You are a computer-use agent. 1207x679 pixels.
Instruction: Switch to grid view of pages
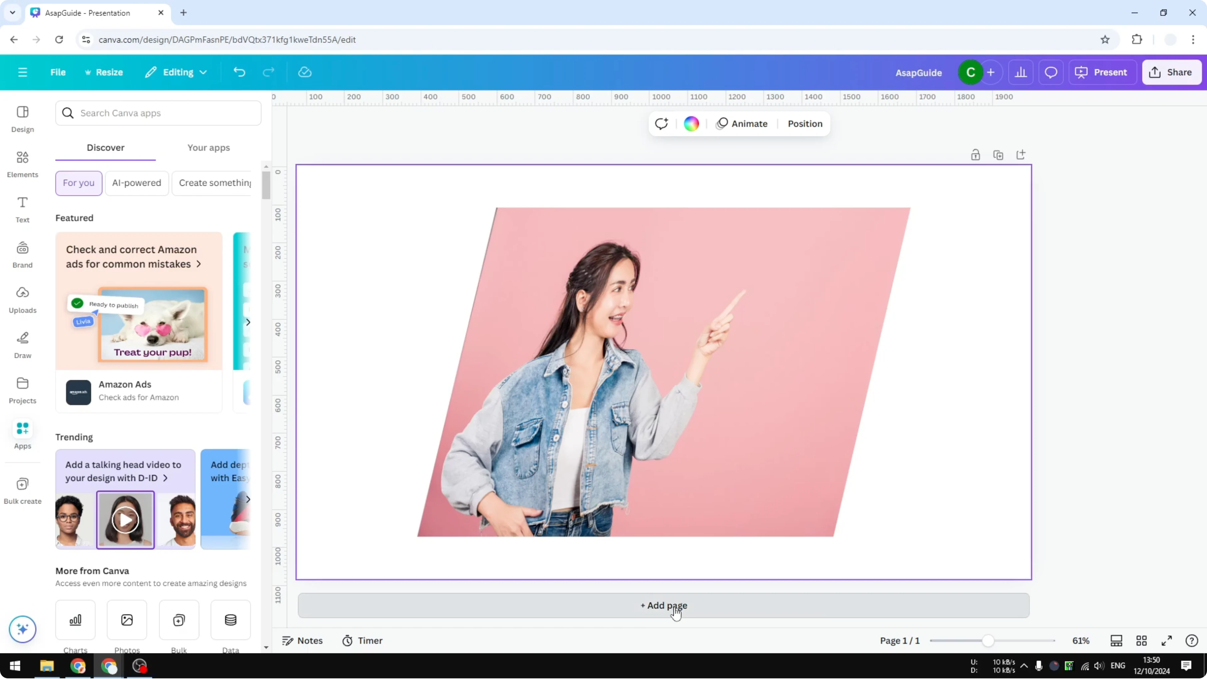[1141, 641]
